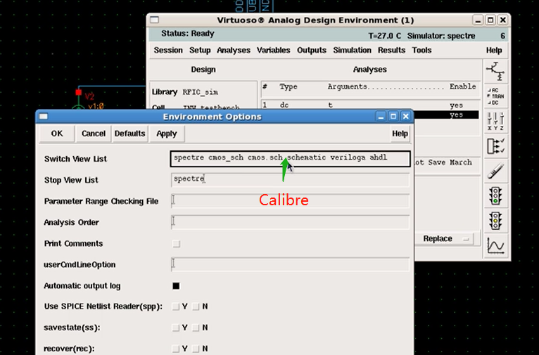
Task: Click the userCmdLineOption field
Action: click(290, 264)
